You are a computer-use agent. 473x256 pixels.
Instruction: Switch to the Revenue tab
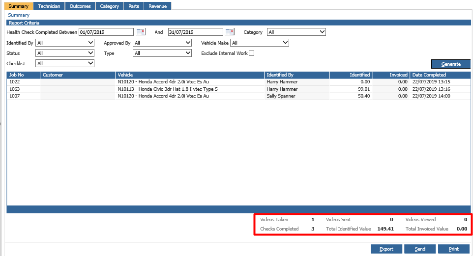[157, 6]
